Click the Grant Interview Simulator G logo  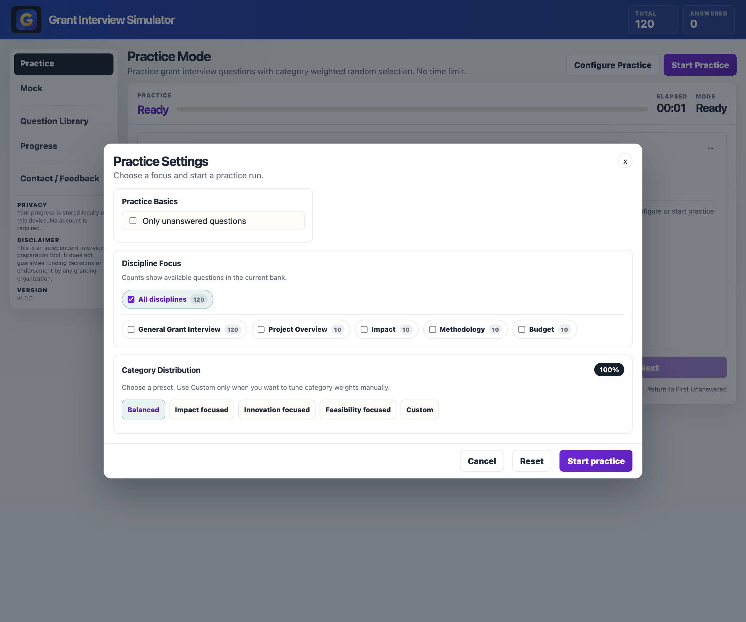26,20
